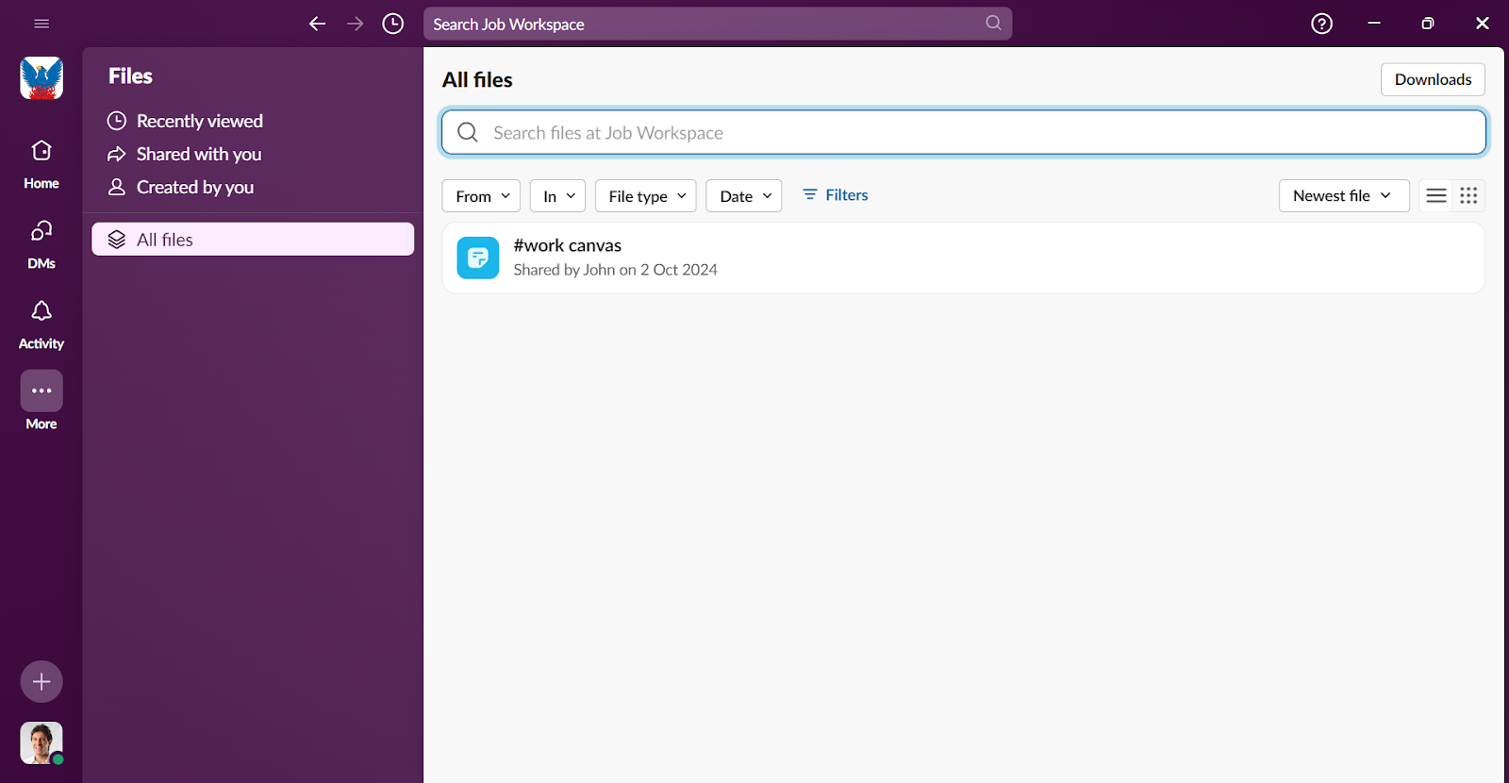Image resolution: width=1509 pixels, height=783 pixels.
Task: Close the Slack window
Action: pos(1483,24)
